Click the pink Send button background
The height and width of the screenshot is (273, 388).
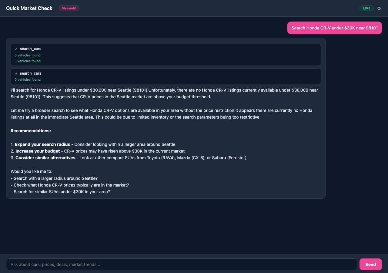370,264
